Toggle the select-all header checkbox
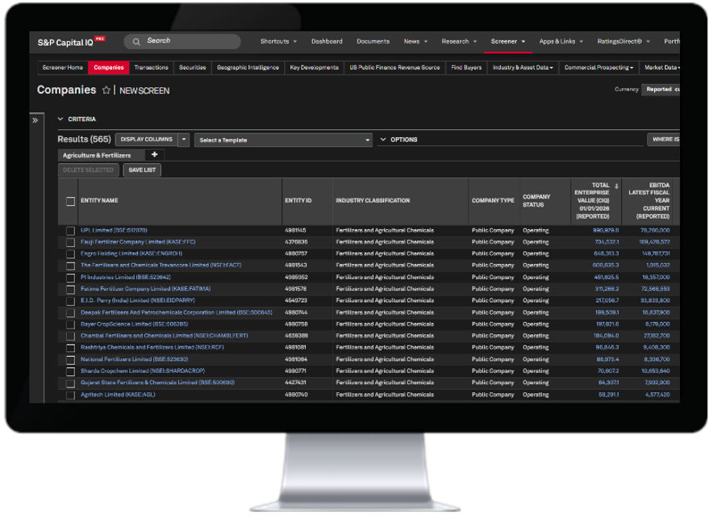This screenshot has width=713, height=519. (70, 201)
